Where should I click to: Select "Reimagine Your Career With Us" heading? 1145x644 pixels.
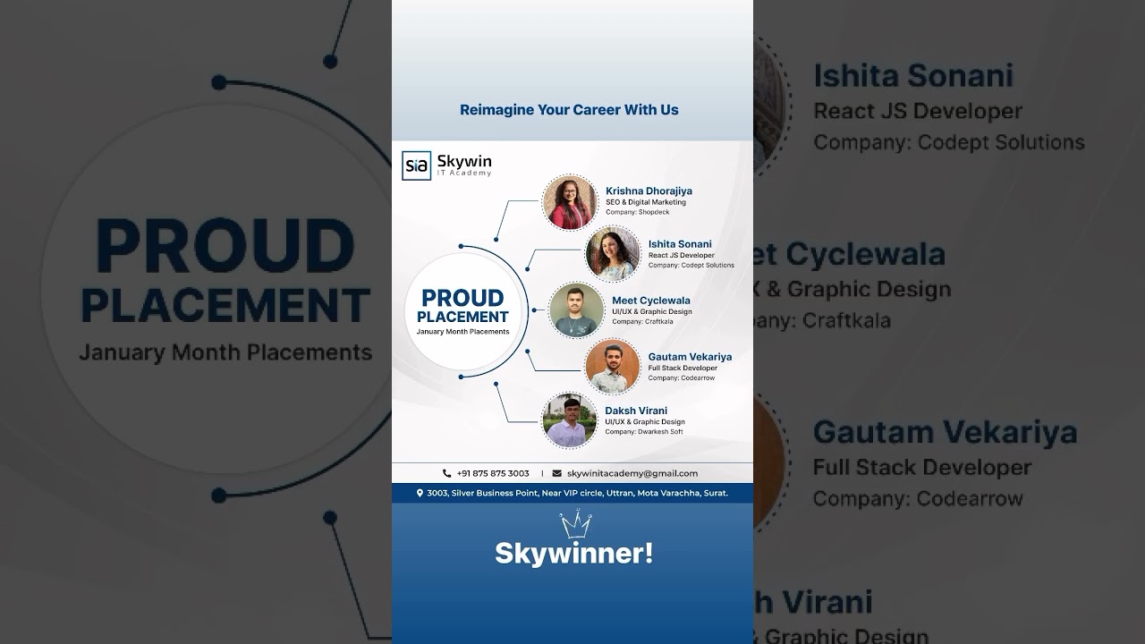point(569,110)
